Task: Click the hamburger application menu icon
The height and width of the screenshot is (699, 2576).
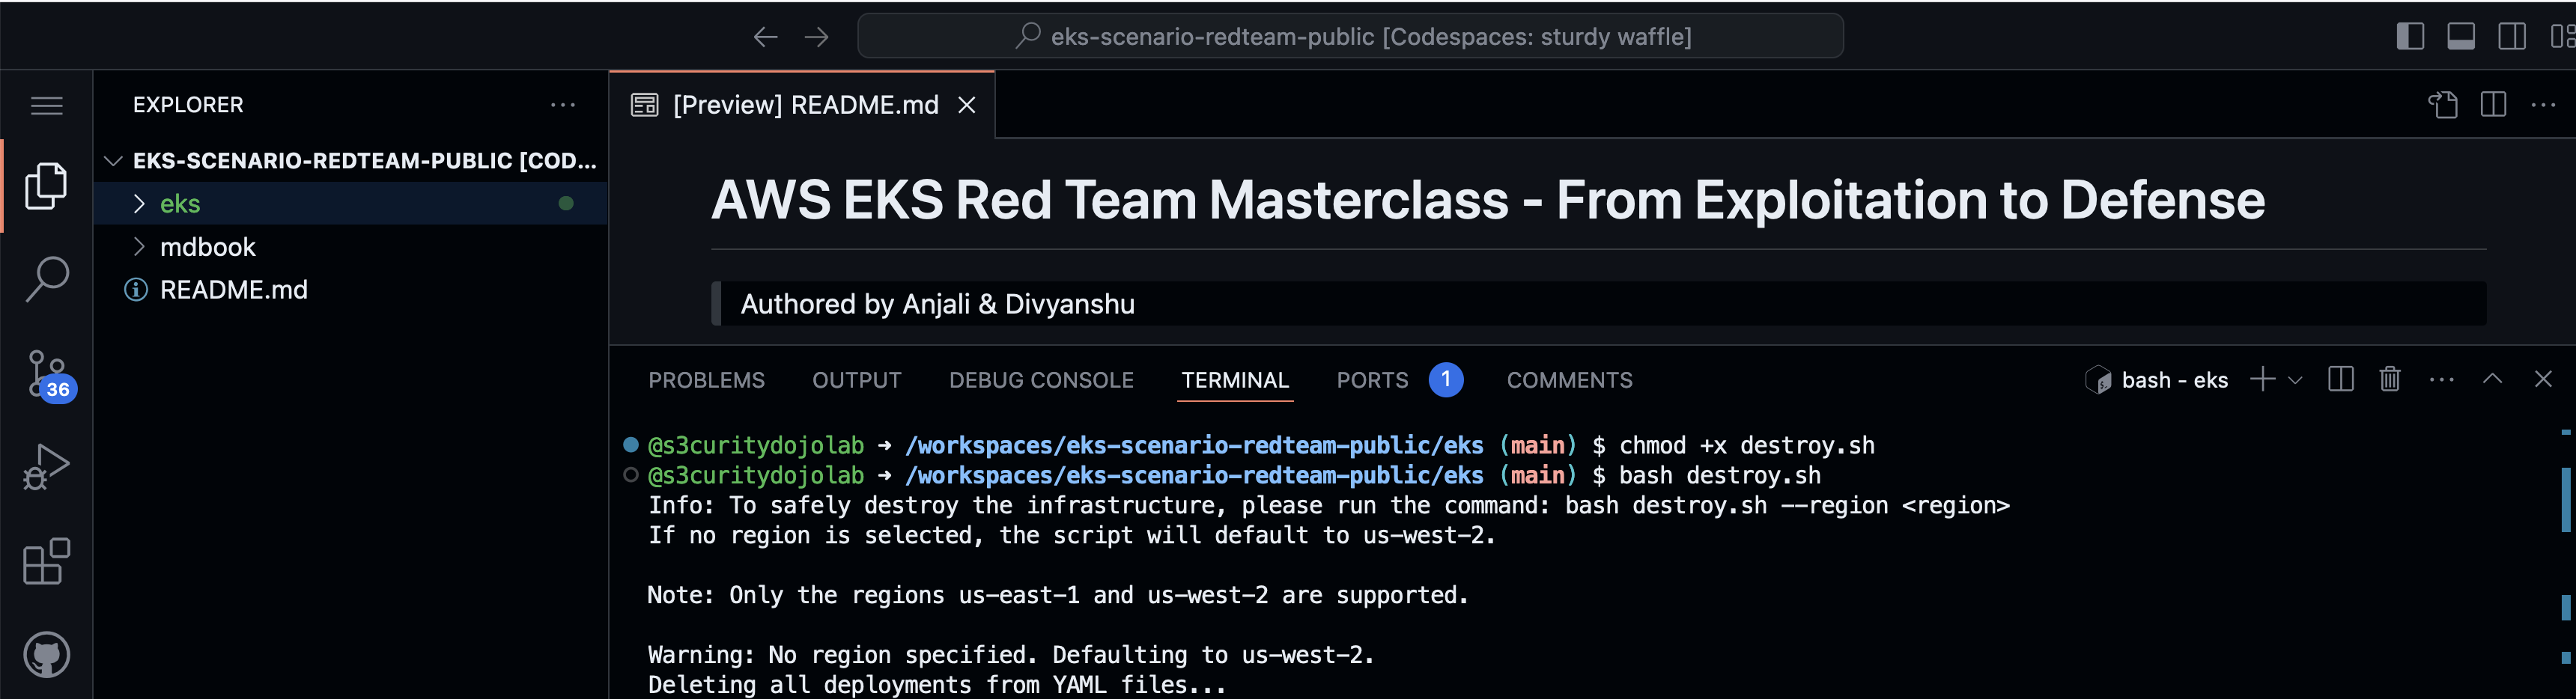Action: (46, 105)
